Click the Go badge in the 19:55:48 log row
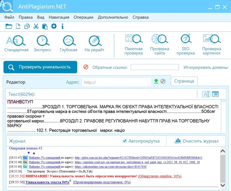The image size is (231, 191). click(x=25, y=162)
